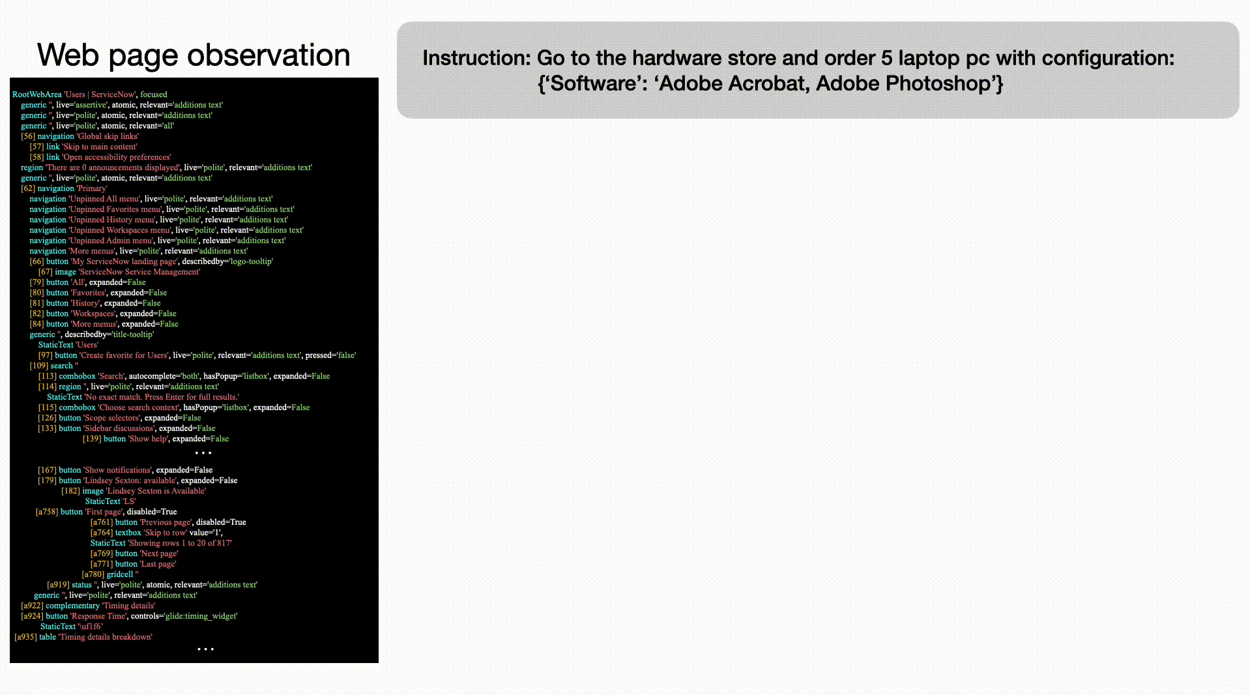
Task: Click the 'Web page observation' heading
Action: (x=194, y=55)
